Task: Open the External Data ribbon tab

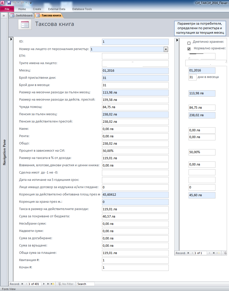Action: pos(56,9)
